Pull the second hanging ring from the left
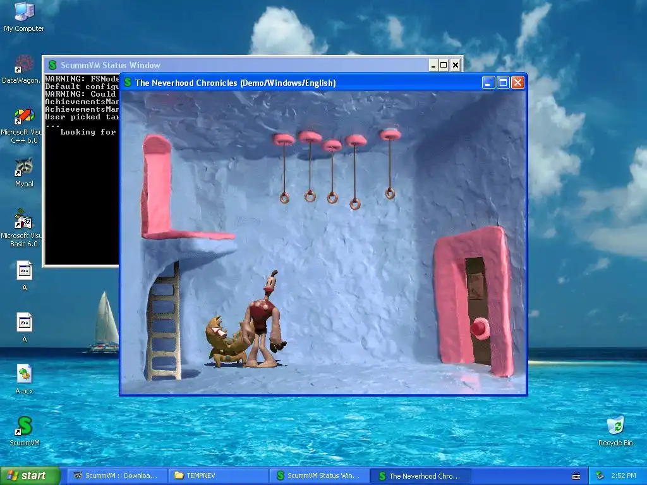 tap(310, 196)
